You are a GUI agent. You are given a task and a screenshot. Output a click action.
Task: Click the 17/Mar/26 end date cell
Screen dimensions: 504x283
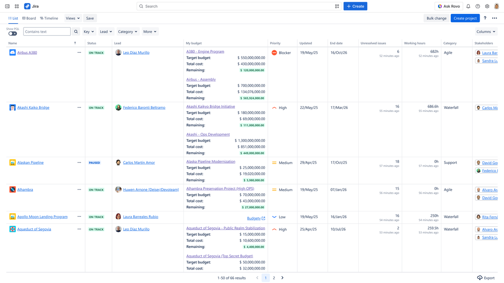(x=340, y=108)
